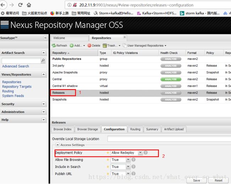Image resolution: width=231 pixels, height=184 pixels.
Task: Go back with the browser back arrow
Action: pyautogui.click(x=3, y=5)
